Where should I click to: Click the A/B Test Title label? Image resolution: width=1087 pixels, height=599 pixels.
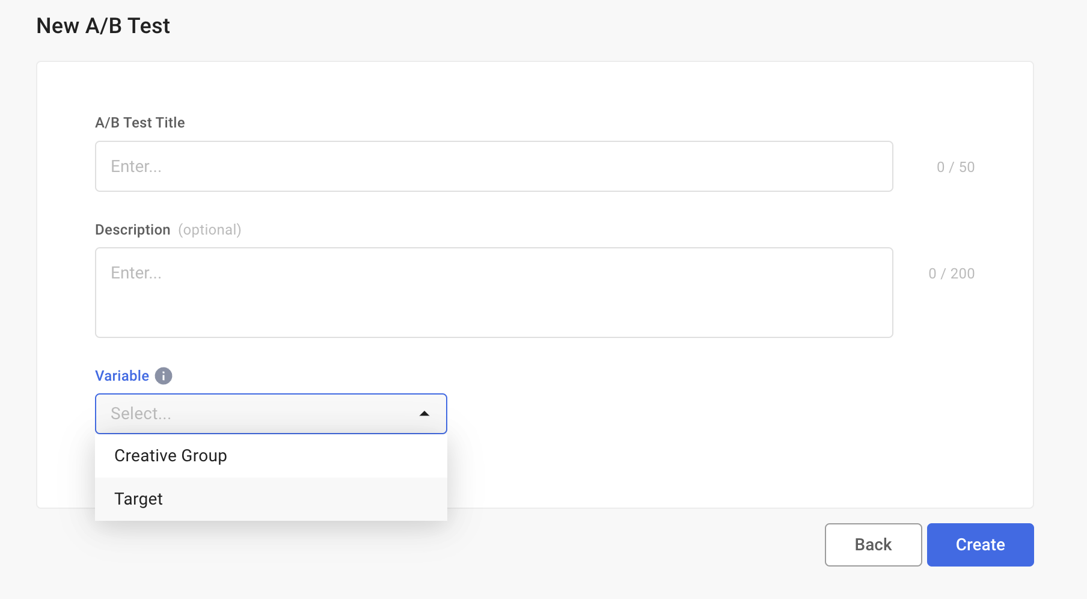coord(140,123)
